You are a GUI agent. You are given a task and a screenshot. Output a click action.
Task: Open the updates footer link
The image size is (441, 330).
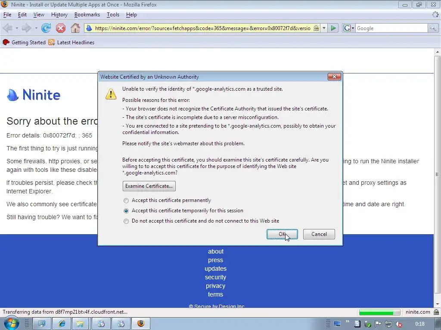pyautogui.click(x=215, y=269)
